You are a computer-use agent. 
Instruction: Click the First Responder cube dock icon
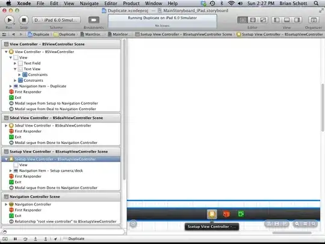(x=226, y=214)
